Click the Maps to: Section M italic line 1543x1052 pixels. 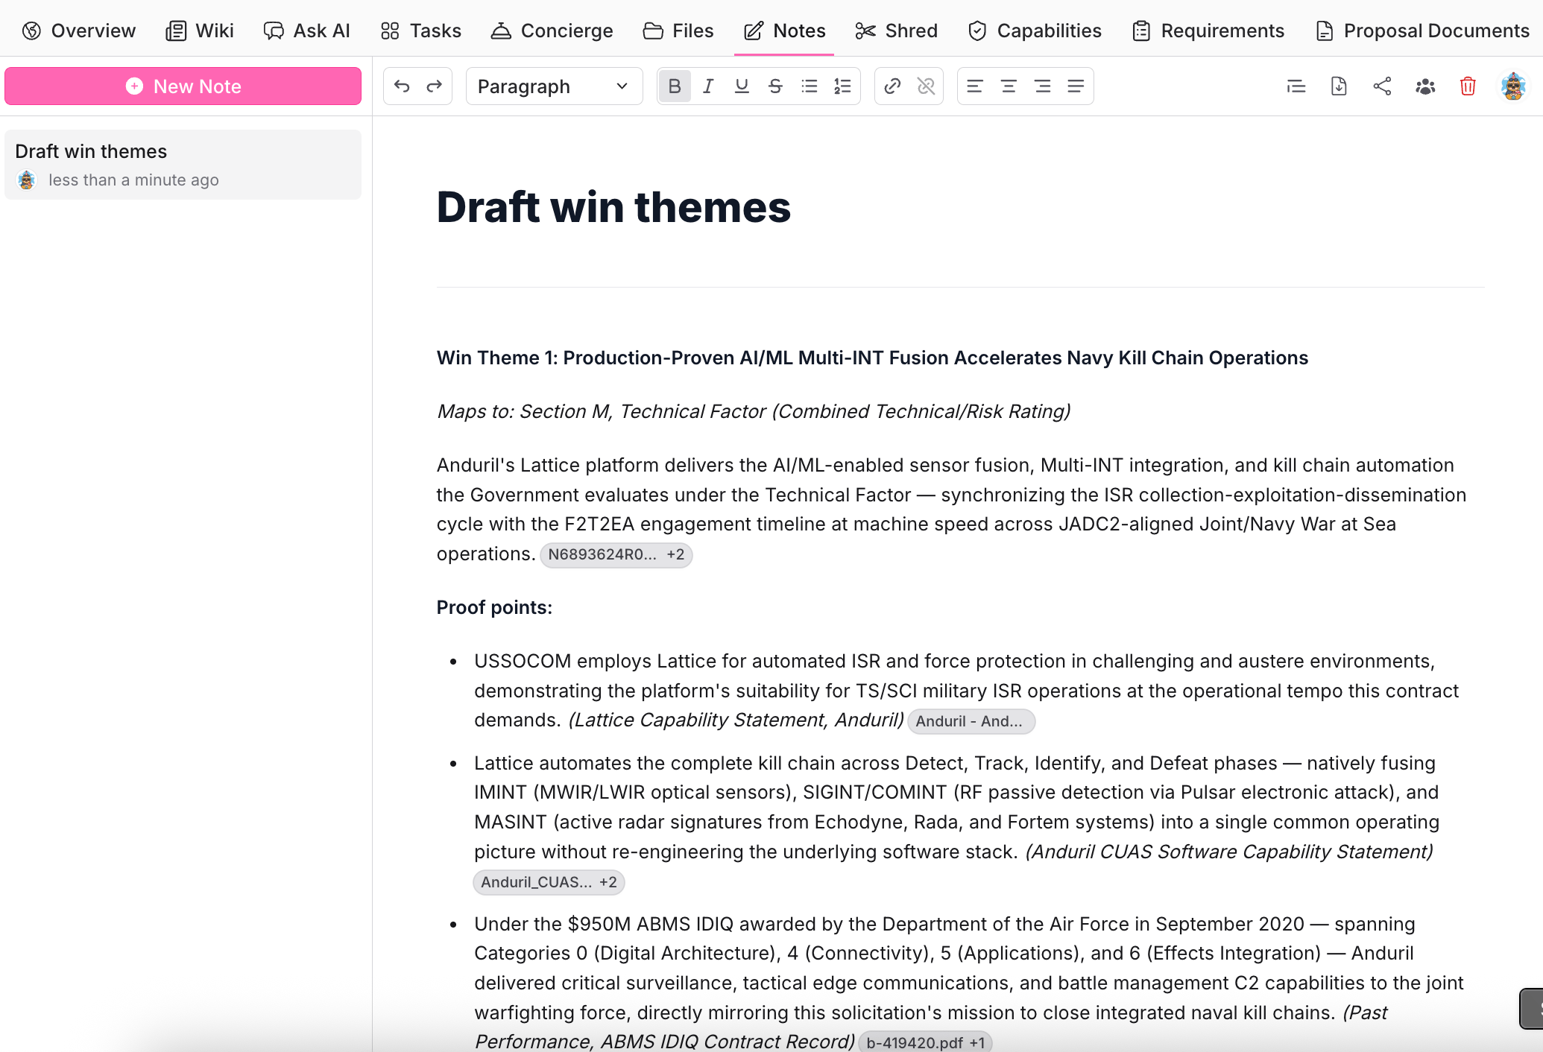(754, 411)
